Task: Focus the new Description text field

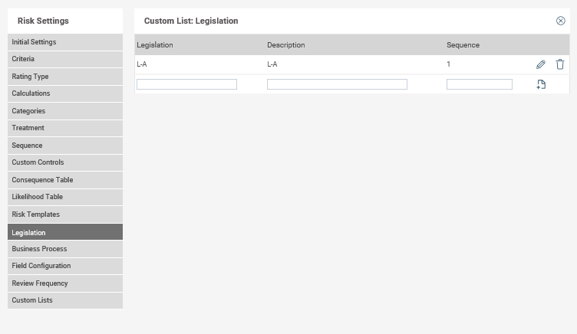Action: click(337, 84)
